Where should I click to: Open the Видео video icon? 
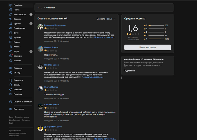11,42
